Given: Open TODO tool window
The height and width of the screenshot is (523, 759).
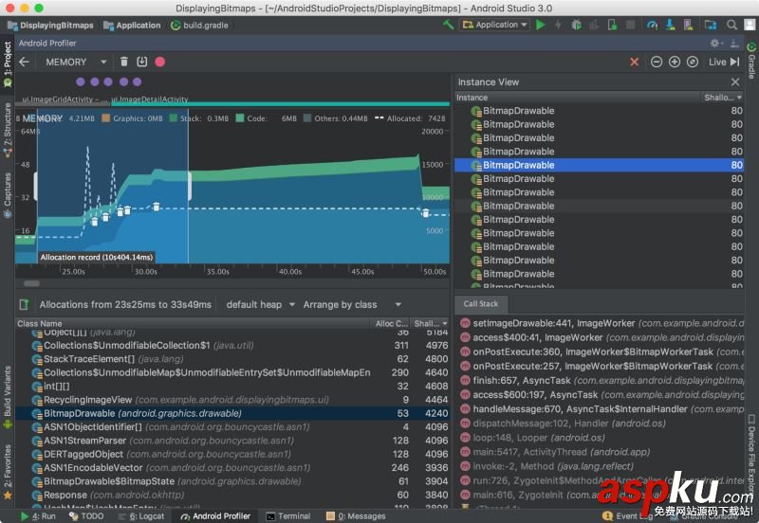Looking at the screenshot, I should coord(87,516).
